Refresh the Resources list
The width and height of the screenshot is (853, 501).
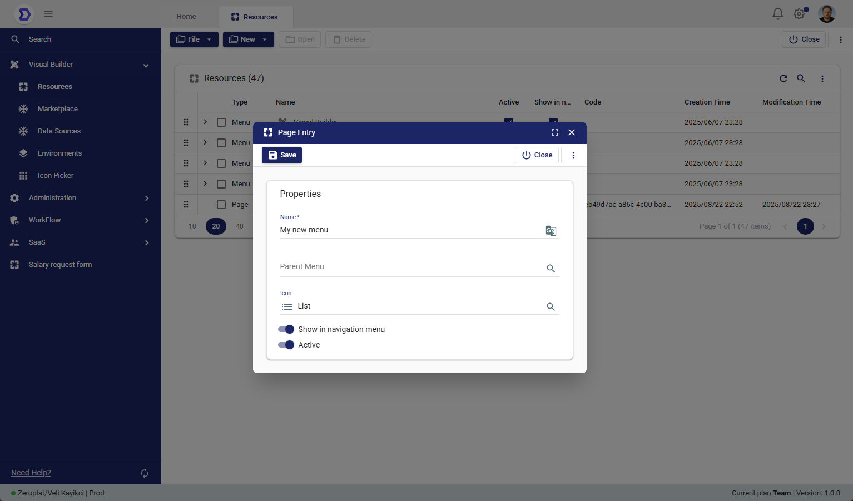click(x=783, y=78)
